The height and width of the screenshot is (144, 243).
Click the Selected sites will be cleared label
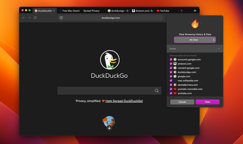pyautogui.click(x=183, y=56)
